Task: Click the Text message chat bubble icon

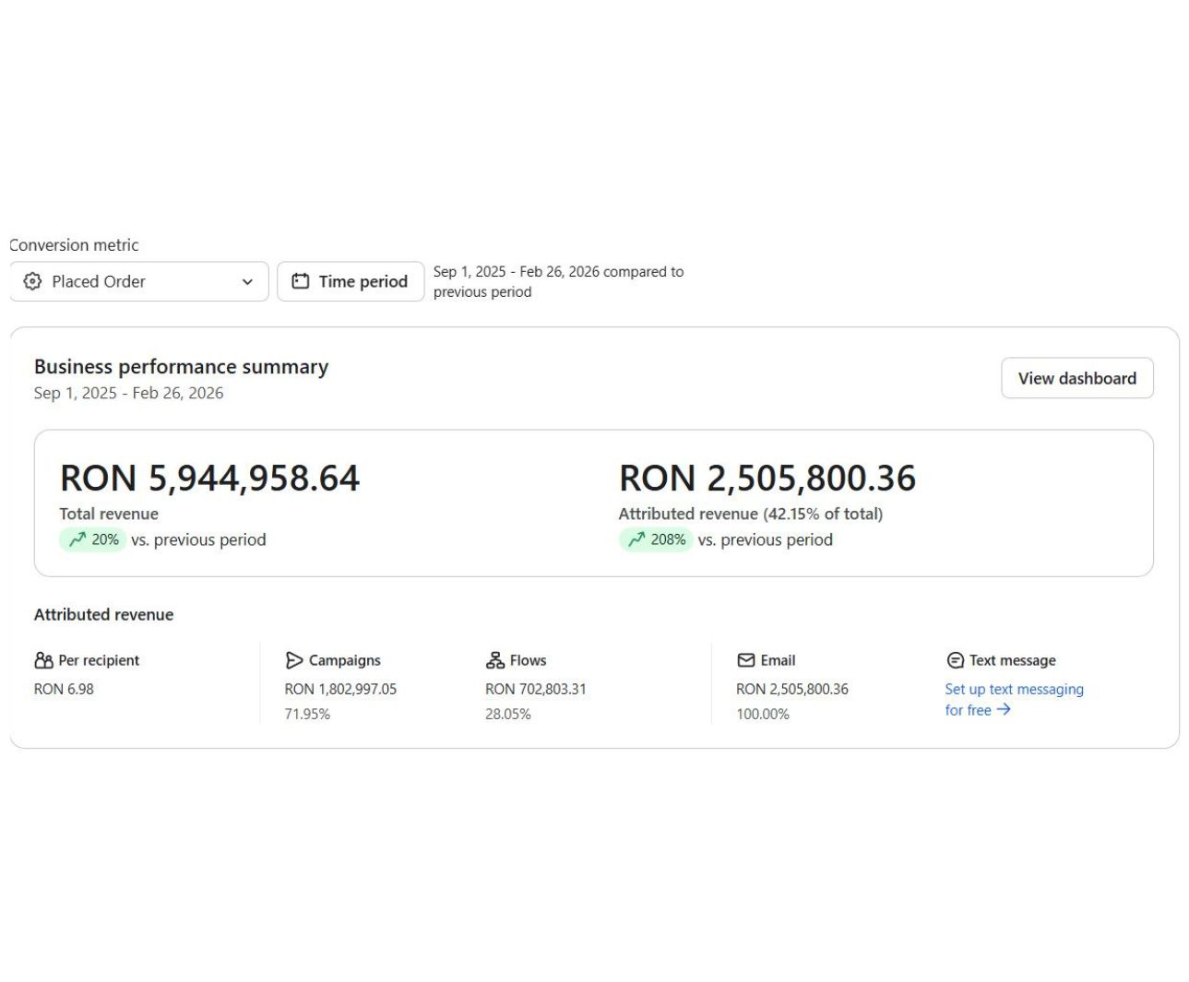Action: coord(956,660)
